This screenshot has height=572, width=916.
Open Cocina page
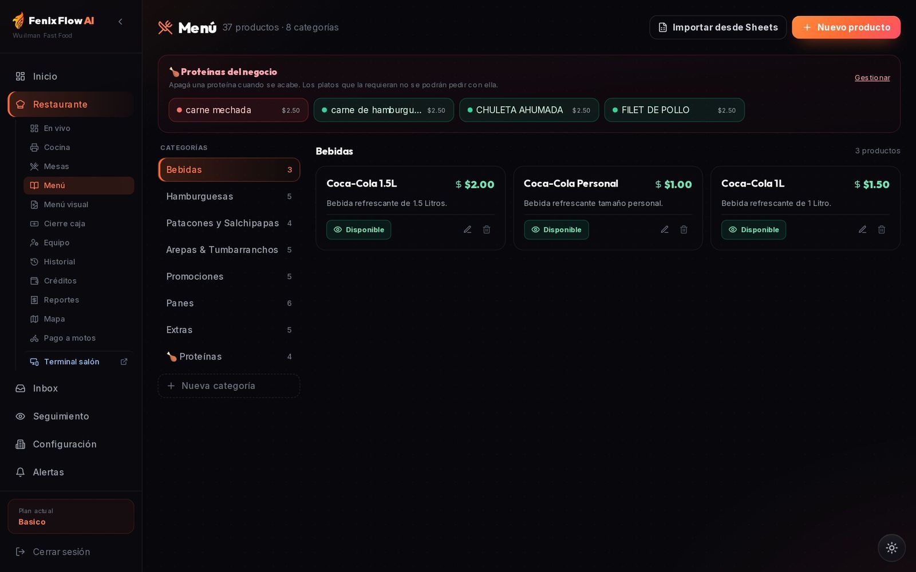pos(79,148)
